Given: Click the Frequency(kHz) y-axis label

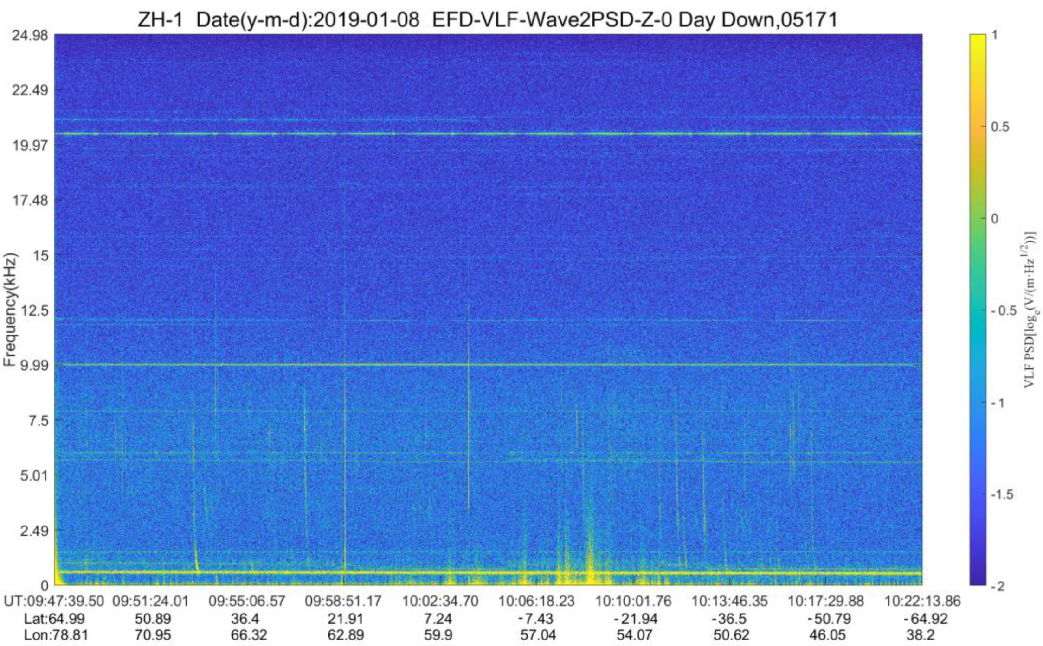Looking at the screenshot, I should (10, 310).
